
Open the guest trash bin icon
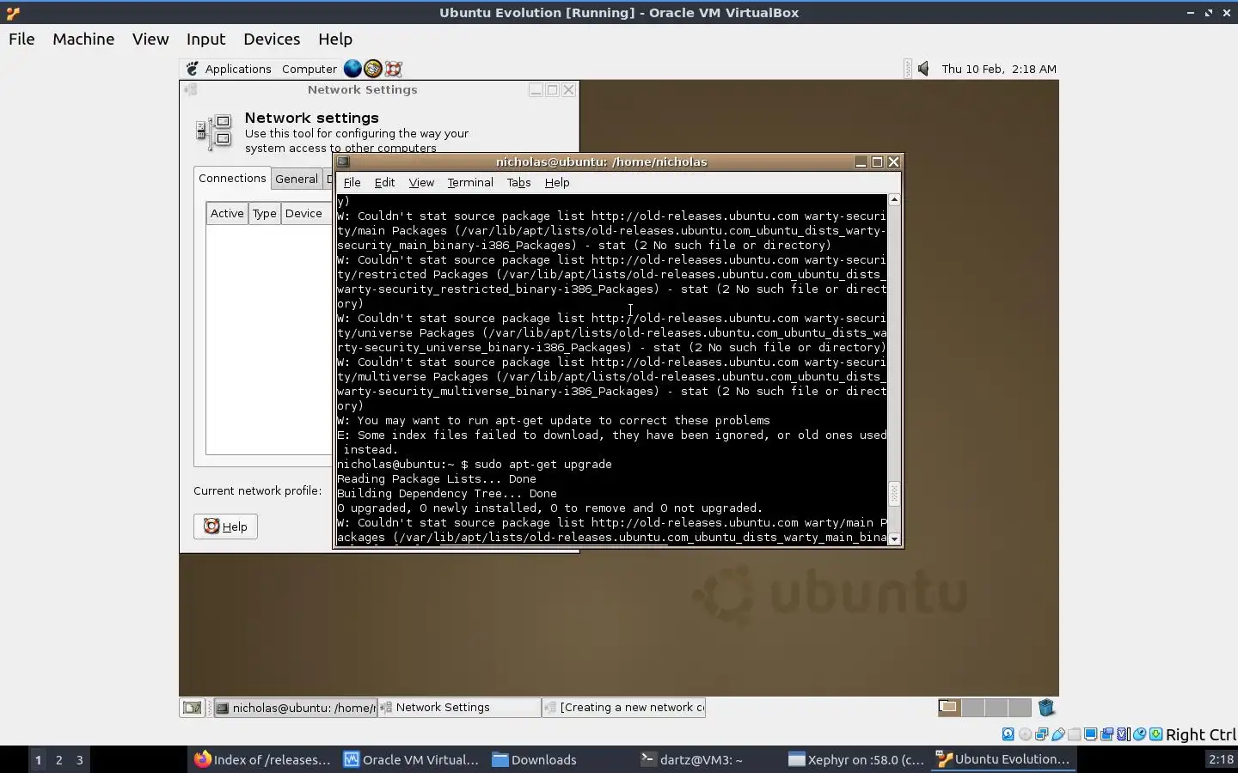(1046, 708)
